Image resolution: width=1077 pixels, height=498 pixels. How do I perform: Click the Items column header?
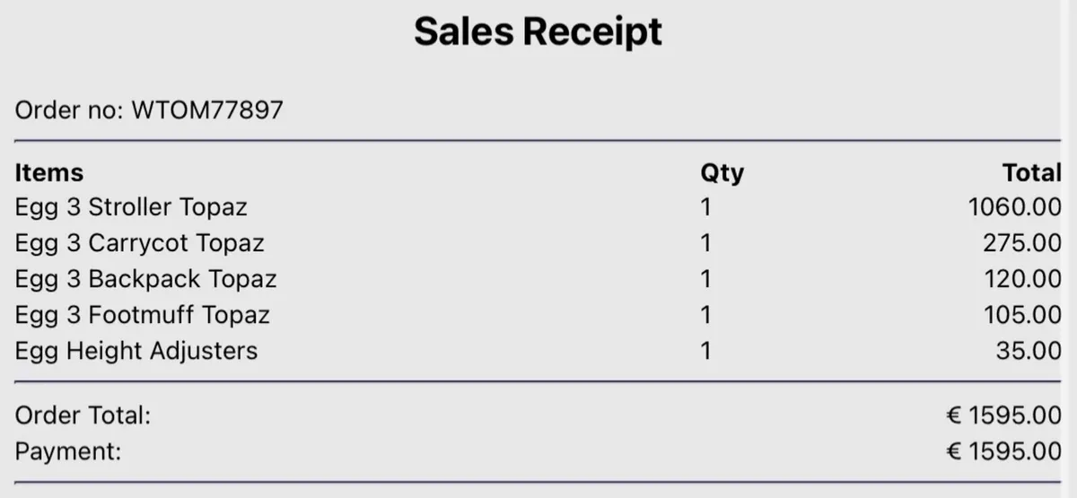click(49, 172)
